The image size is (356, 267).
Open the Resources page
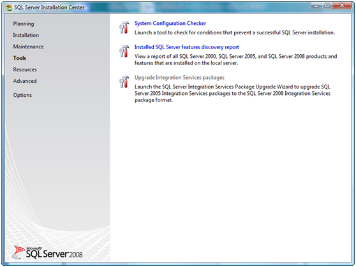pyautogui.click(x=25, y=69)
